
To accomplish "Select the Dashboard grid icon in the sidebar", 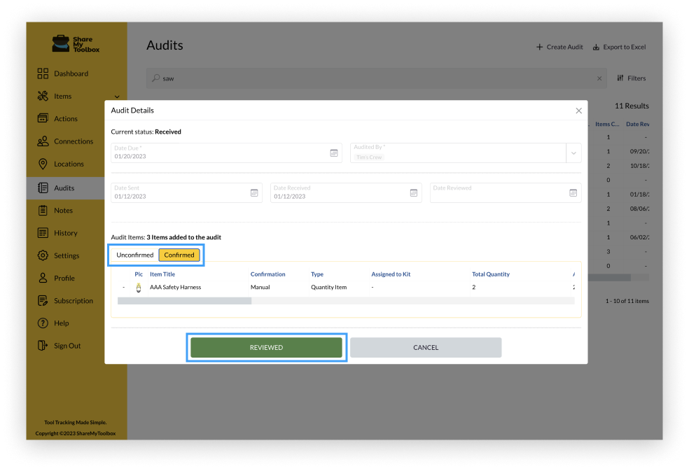I will coord(42,73).
